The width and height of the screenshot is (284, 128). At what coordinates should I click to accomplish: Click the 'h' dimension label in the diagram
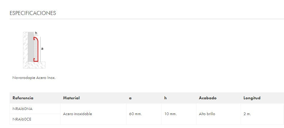pos(36,33)
